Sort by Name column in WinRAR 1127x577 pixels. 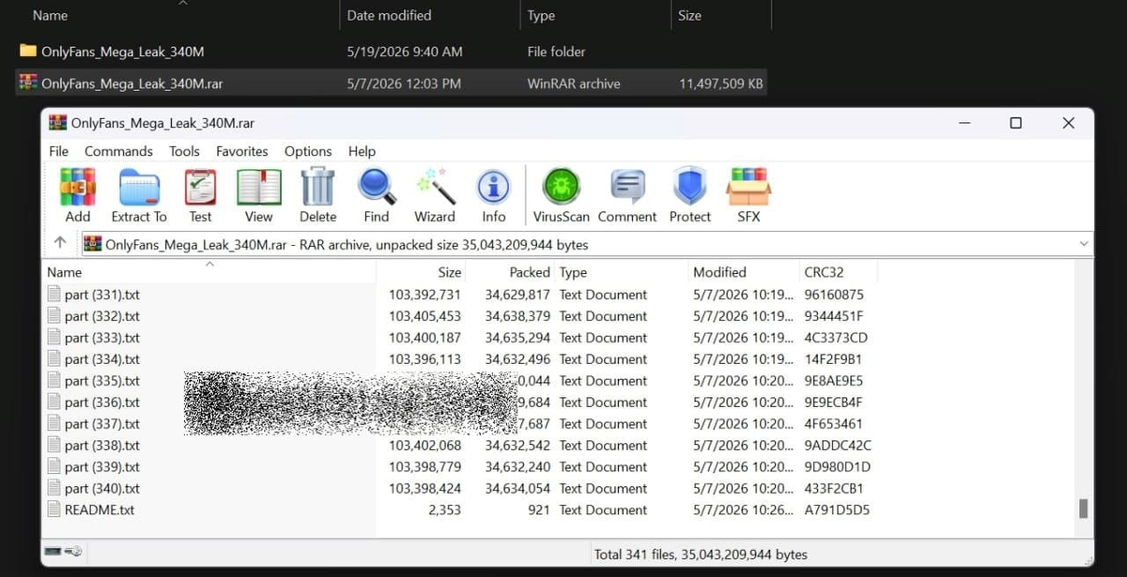[x=209, y=272]
